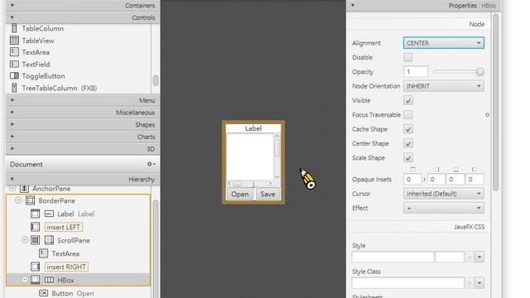Expand the Miscellaneous library section
This screenshot has width=530, height=298.
(x=12, y=113)
